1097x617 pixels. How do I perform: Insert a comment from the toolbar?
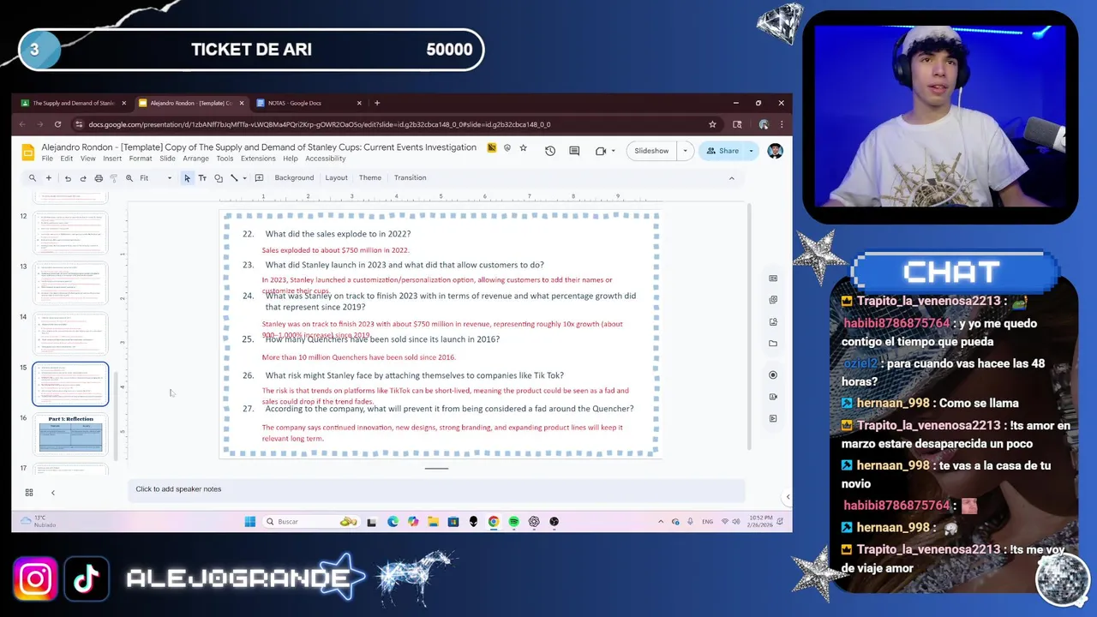[x=259, y=178]
